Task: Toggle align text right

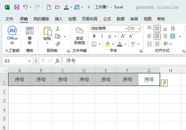Action: (165, 36)
